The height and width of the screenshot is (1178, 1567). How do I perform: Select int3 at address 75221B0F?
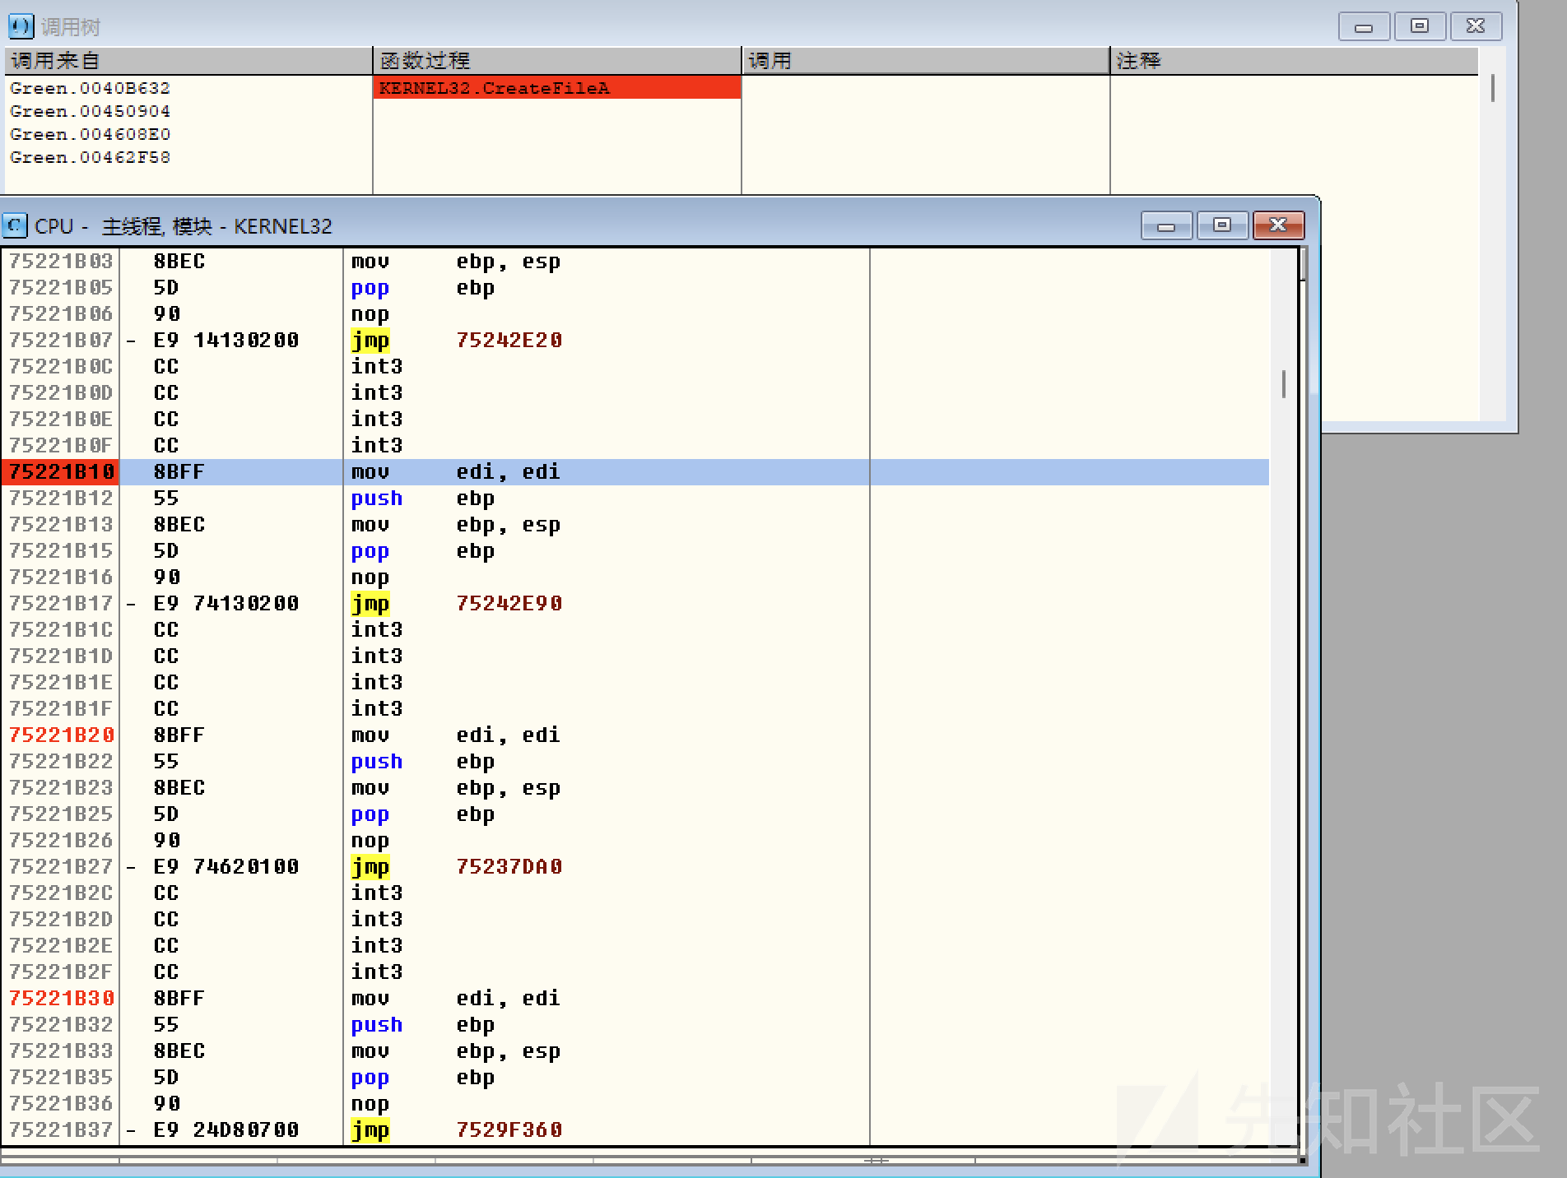point(376,445)
